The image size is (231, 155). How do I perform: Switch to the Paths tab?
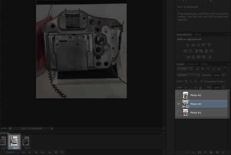[x=205, y=64]
